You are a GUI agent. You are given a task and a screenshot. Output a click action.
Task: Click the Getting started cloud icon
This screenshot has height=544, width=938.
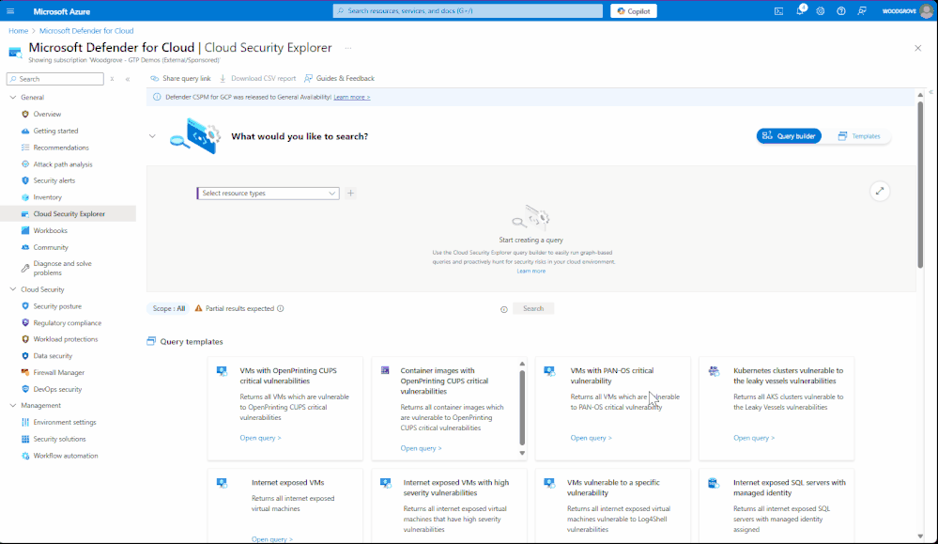tap(25, 131)
